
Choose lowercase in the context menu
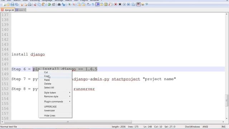pos(55,110)
